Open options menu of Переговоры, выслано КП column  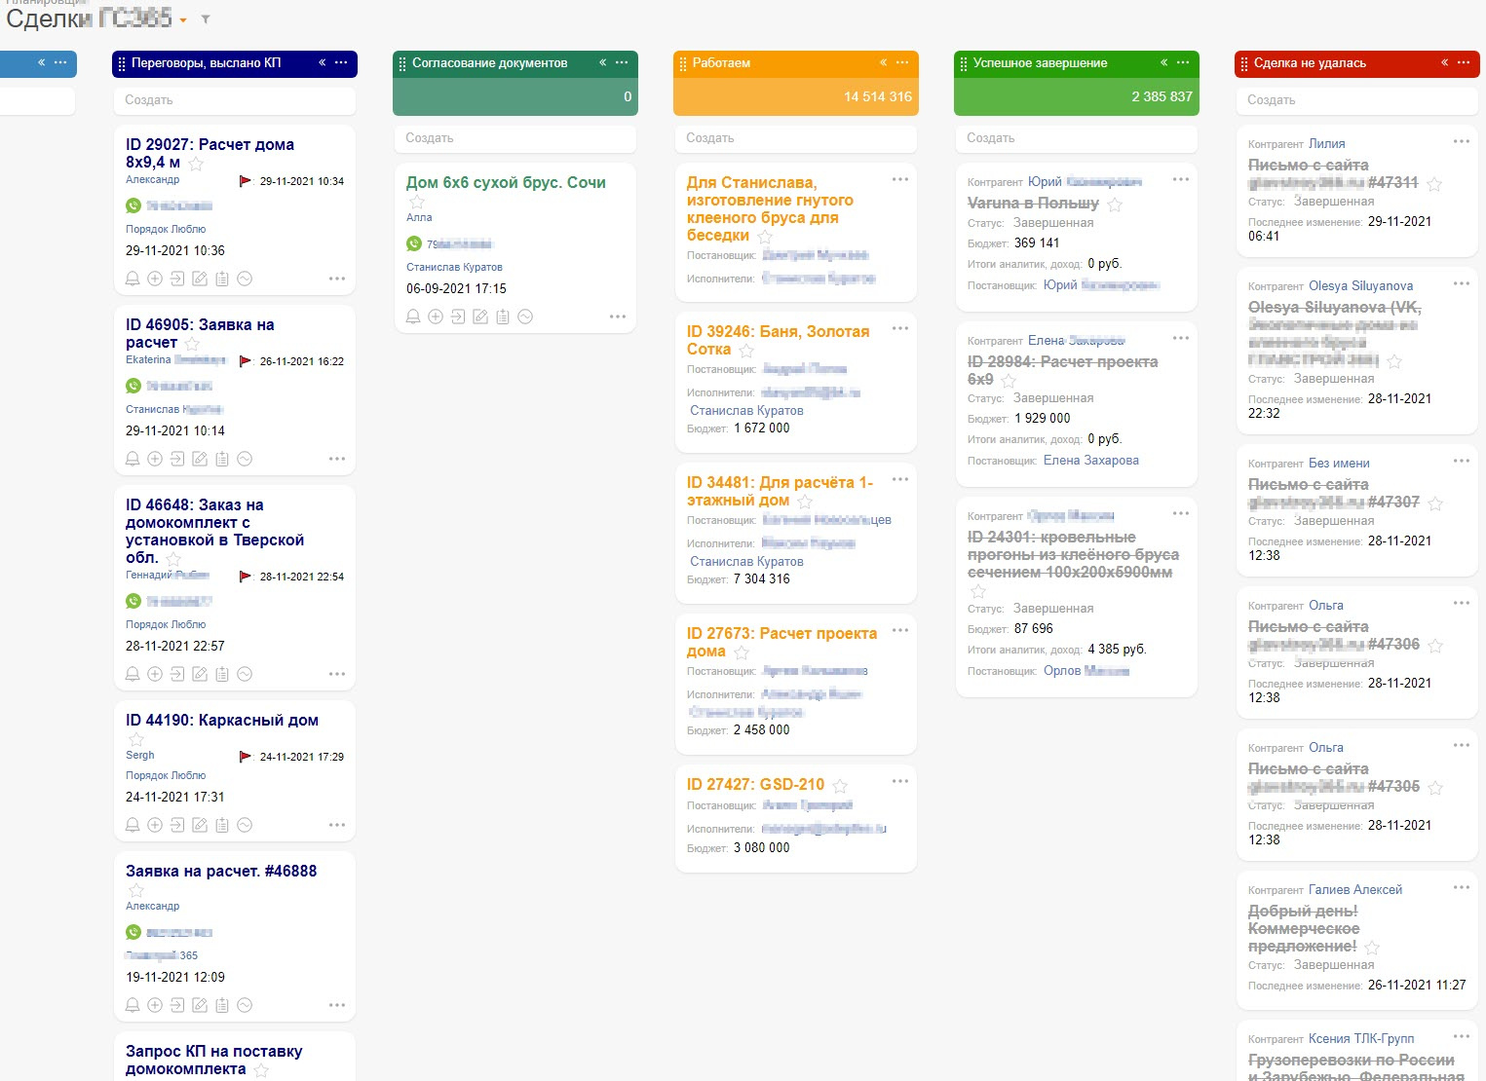tap(341, 62)
